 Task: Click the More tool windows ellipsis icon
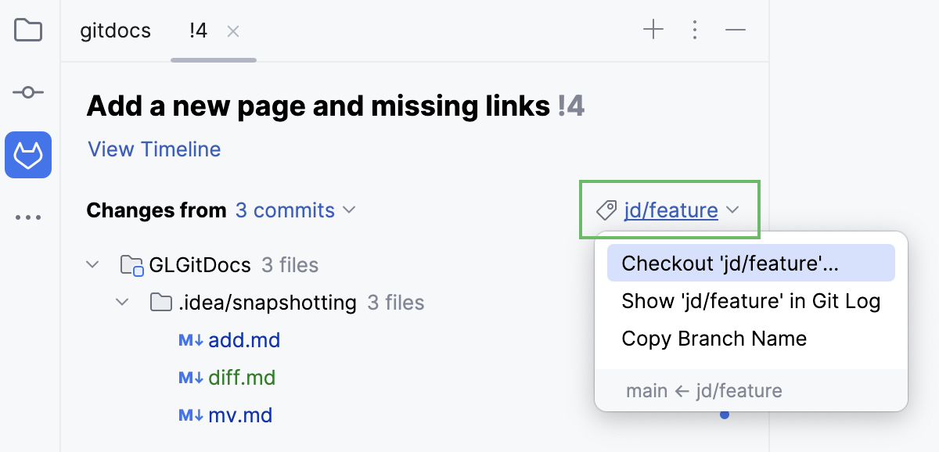click(x=28, y=217)
